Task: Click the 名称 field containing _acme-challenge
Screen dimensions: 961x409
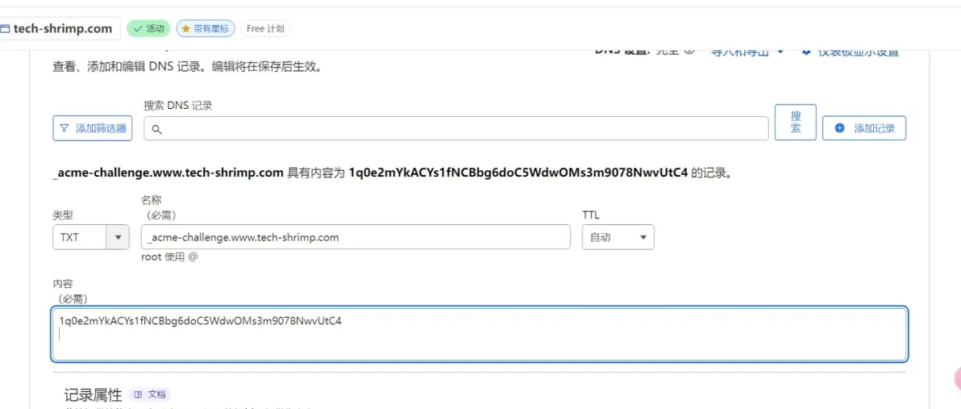Action: (x=356, y=237)
